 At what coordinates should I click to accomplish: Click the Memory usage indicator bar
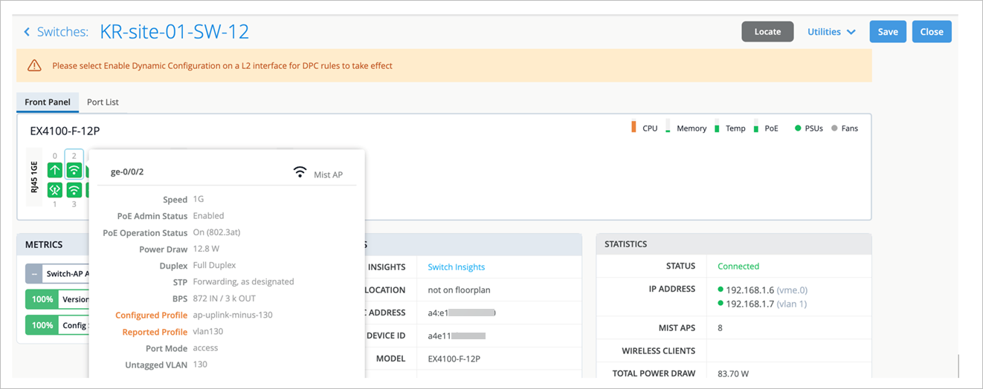point(668,128)
